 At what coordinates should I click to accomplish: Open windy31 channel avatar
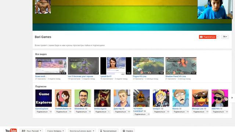point(161,98)
